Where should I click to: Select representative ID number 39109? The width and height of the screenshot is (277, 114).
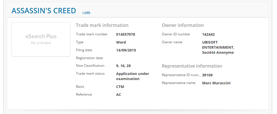pyautogui.click(x=207, y=75)
